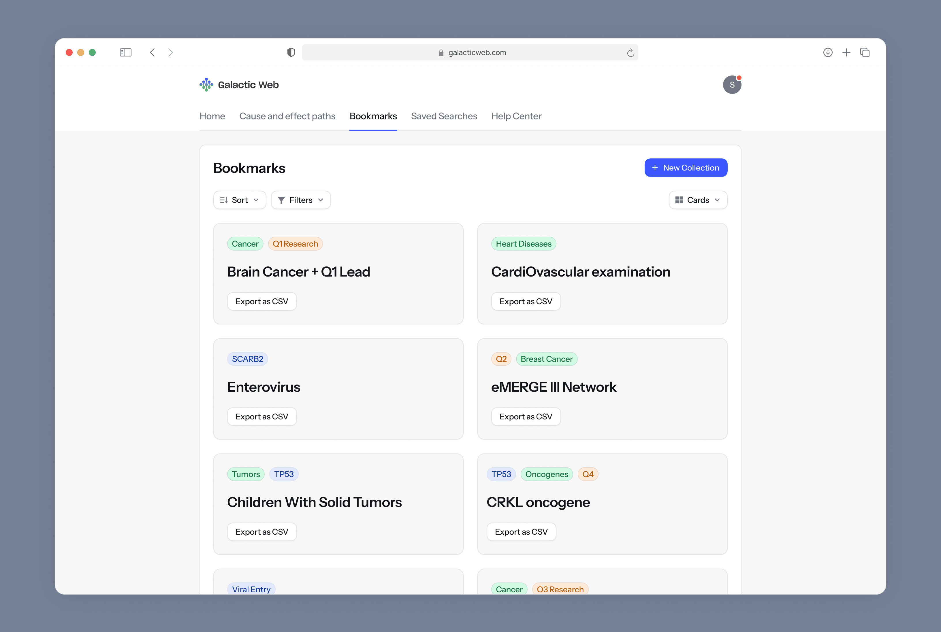This screenshot has width=941, height=632.
Task: Open Cause and effect paths tab
Action: pyautogui.click(x=287, y=116)
